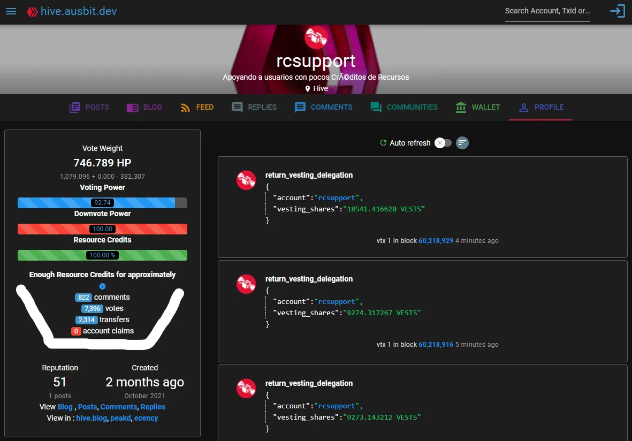Click the "9273.143212 VESTS" value

[x=382, y=417]
